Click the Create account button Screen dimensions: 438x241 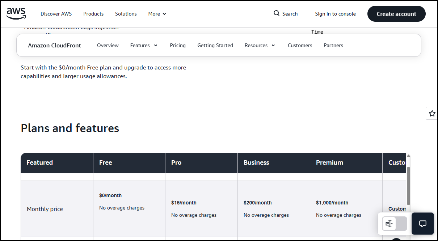click(396, 14)
